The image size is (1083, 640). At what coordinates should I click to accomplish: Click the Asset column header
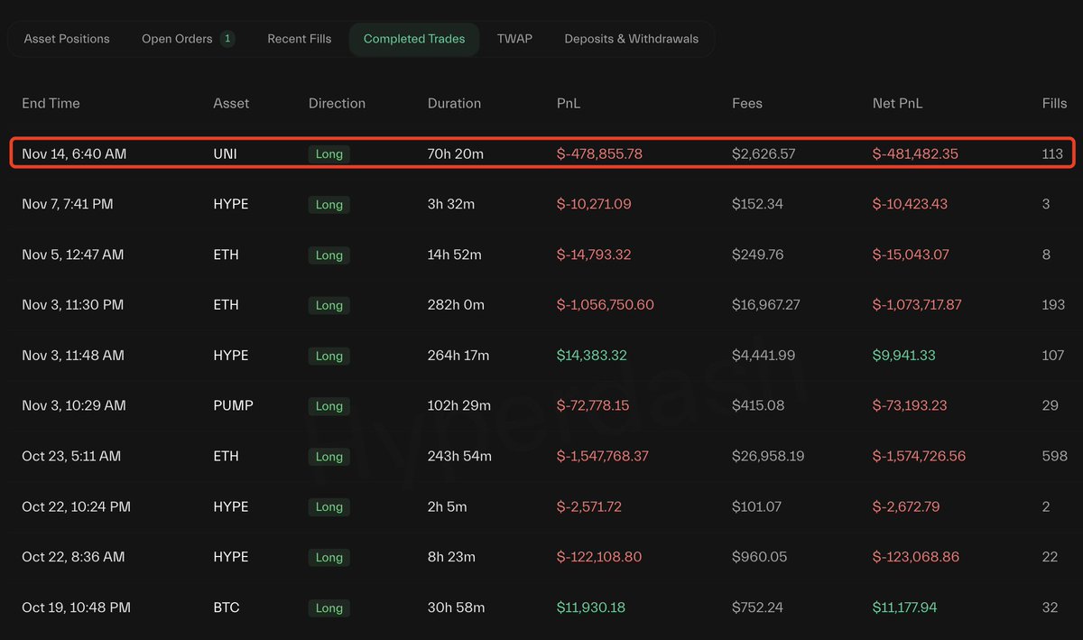tap(231, 103)
